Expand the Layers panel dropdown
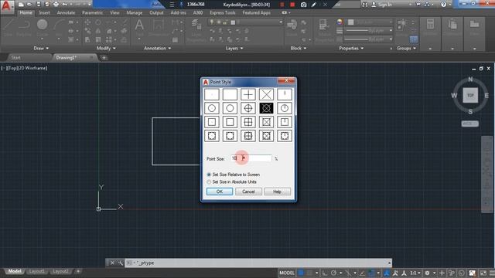The image size is (495, 278). (x=234, y=48)
